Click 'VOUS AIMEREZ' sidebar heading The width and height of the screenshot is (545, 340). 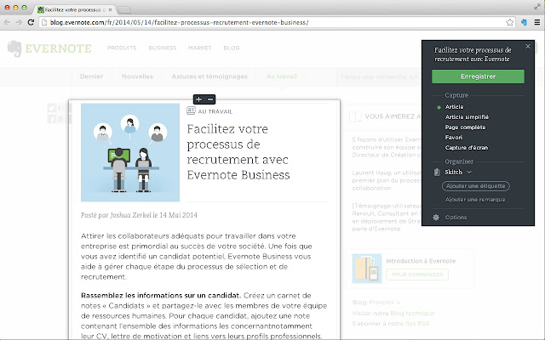click(393, 116)
